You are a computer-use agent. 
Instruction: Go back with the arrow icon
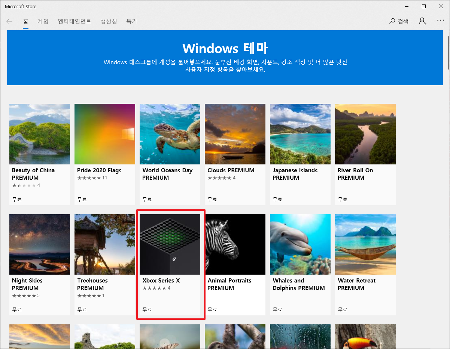(x=9, y=21)
